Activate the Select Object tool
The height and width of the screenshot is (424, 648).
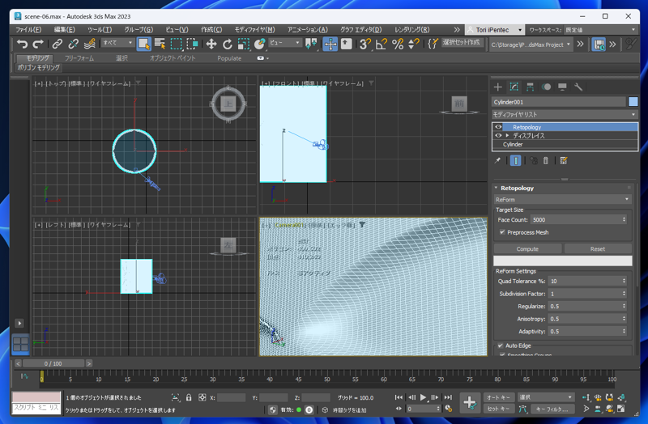pyautogui.click(x=144, y=44)
